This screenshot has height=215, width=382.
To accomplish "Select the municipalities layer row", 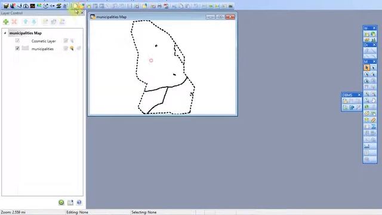I will pyautogui.click(x=42, y=49).
